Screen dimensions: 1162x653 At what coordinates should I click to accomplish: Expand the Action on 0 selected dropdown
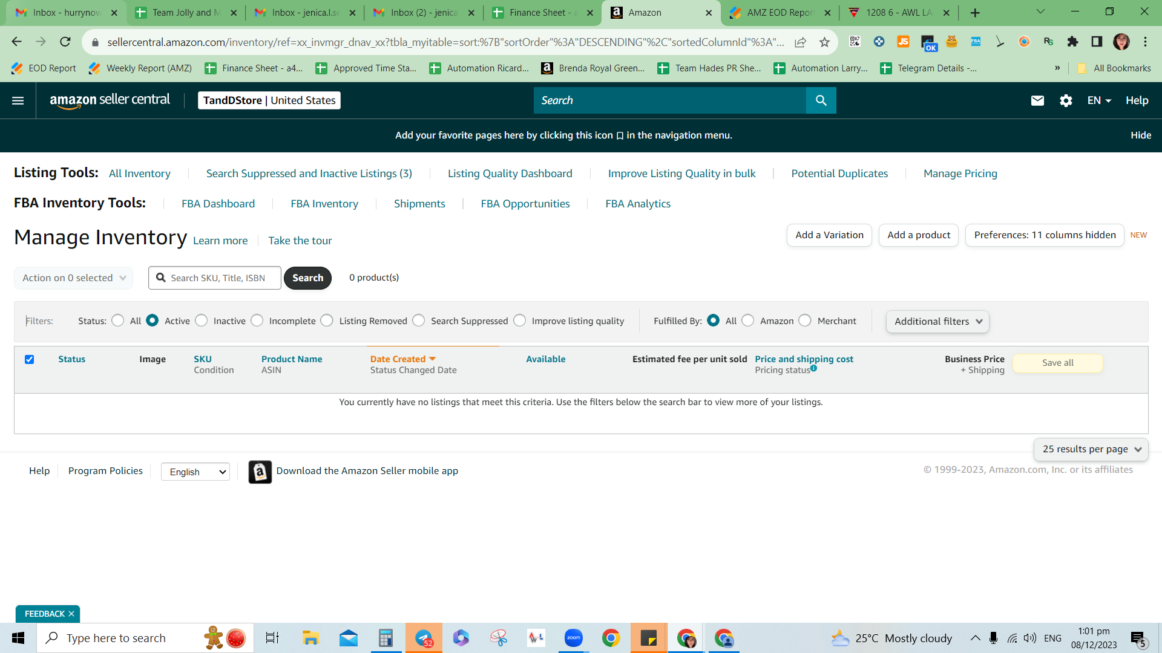pos(74,278)
